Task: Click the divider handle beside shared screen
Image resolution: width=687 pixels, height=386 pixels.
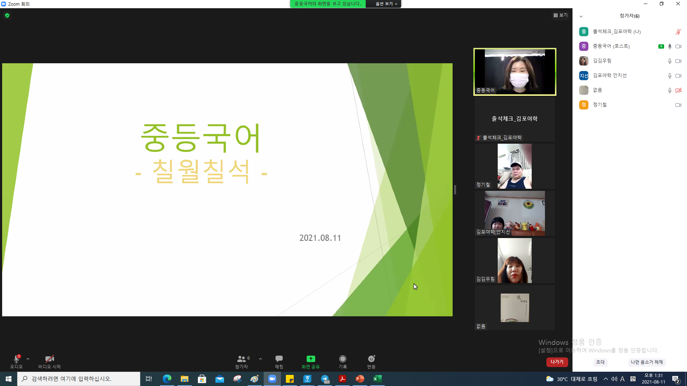Action: tap(455, 190)
